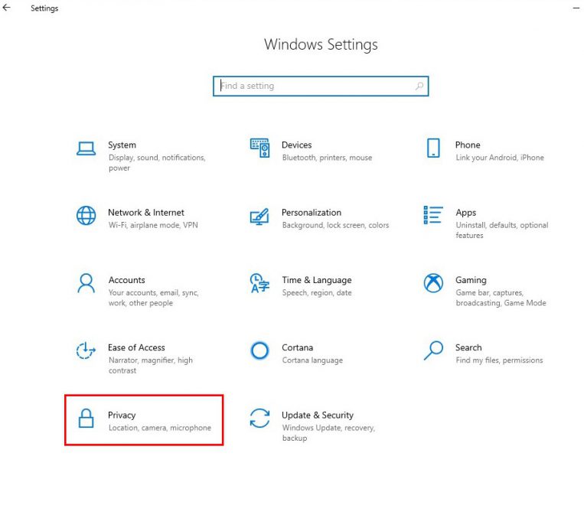Click the Cortana circle icon
The height and width of the screenshot is (505, 584).
click(259, 350)
